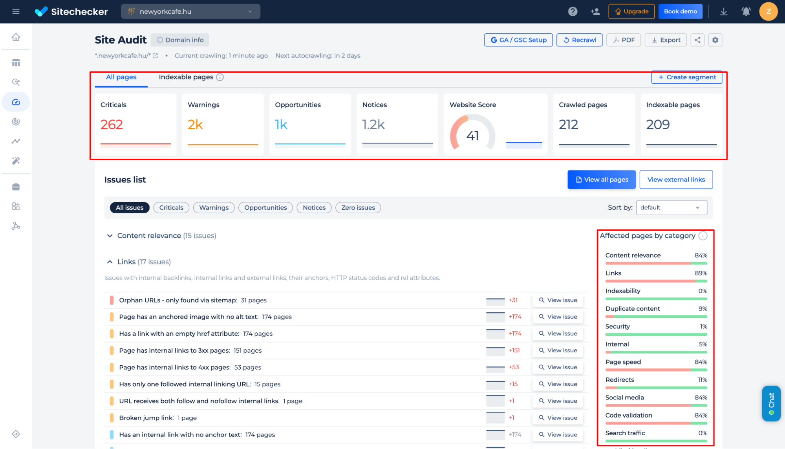785x449 pixels.
Task: Click Criticals filter toggle button
Action: [x=171, y=207]
